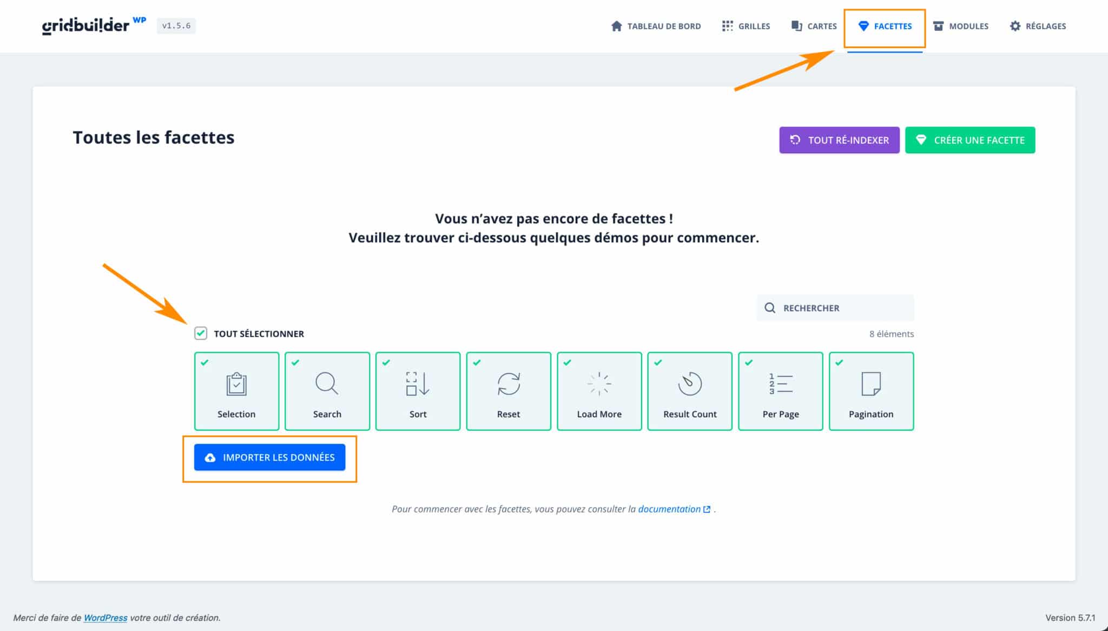Image resolution: width=1108 pixels, height=631 pixels.
Task: Deselect the Pagination demo checkmark
Action: coord(839,363)
